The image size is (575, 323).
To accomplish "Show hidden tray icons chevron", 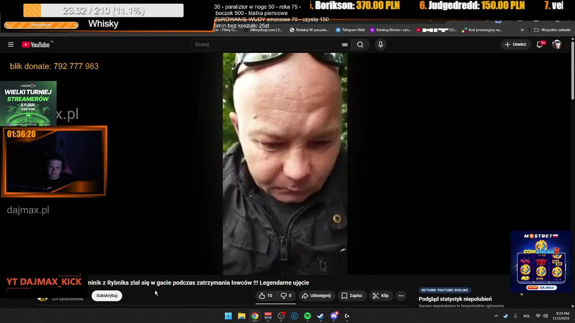I will pos(496,316).
